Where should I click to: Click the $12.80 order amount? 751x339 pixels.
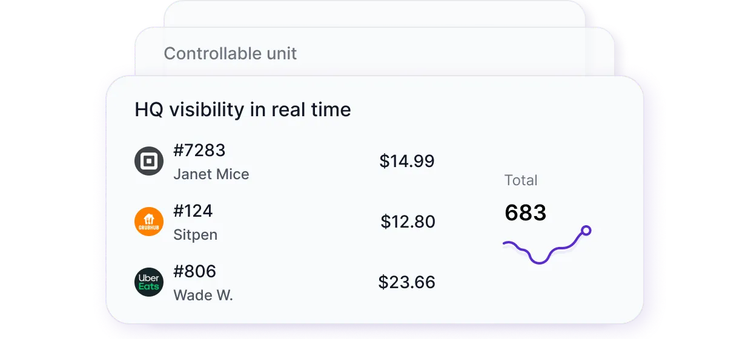[x=408, y=222]
